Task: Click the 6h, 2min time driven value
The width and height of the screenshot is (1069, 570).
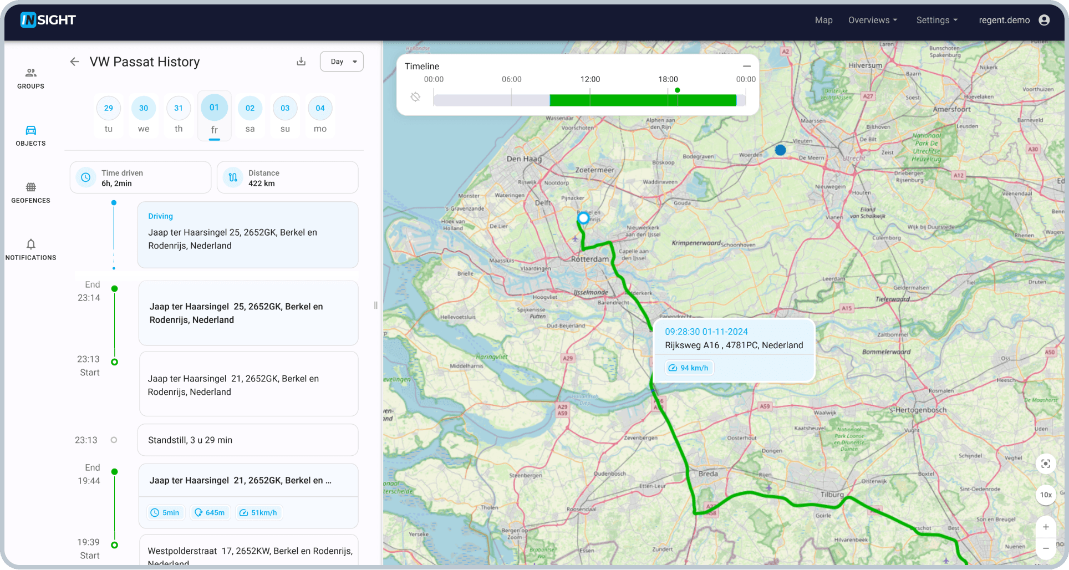Action: click(x=116, y=184)
